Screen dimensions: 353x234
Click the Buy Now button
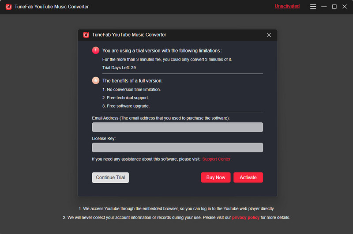216,177
